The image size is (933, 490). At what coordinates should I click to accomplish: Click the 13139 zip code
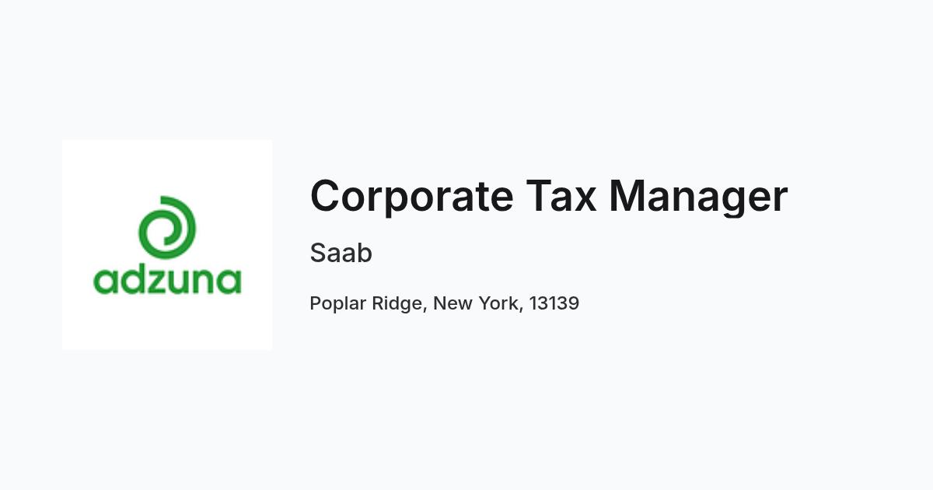(554, 303)
